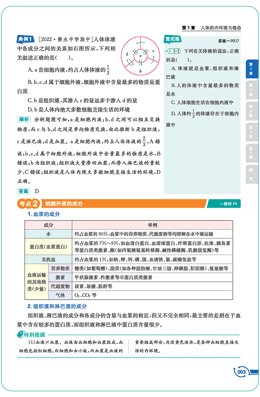
Task: Click the 003 page number badge
Action: 242,372
